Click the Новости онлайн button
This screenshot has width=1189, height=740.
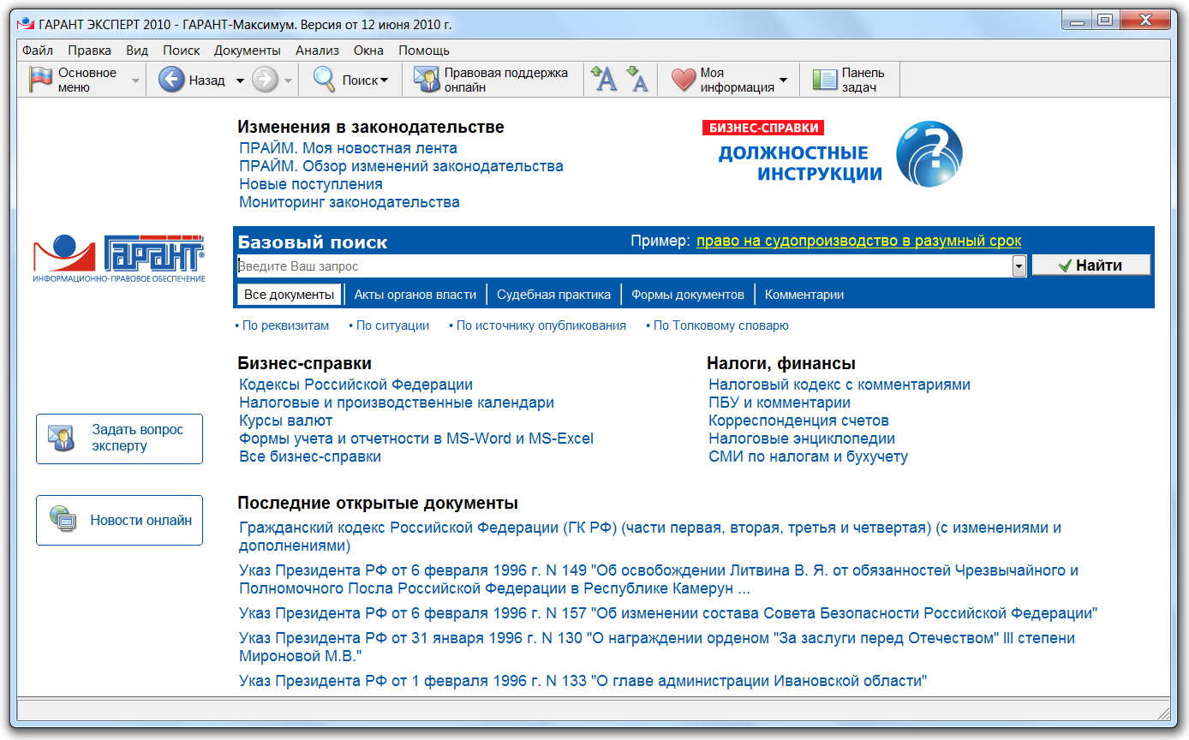pos(120,520)
